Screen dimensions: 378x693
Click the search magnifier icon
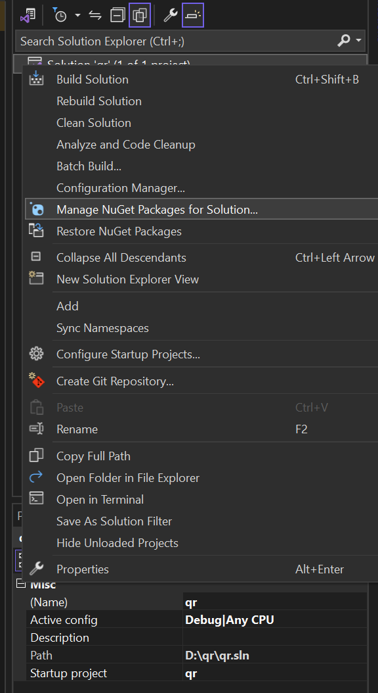tap(344, 41)
